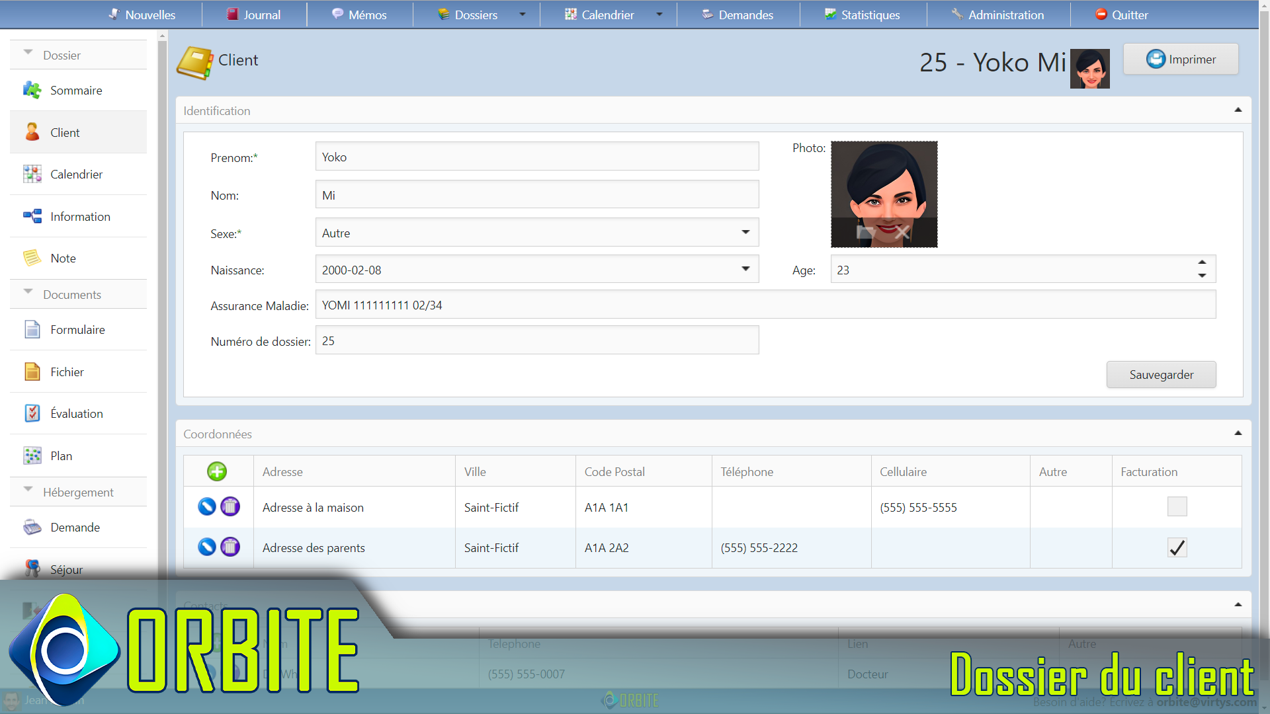Open the Administration menu item
This screenshot has height=714, width=1270.
(x=997, y=15)
